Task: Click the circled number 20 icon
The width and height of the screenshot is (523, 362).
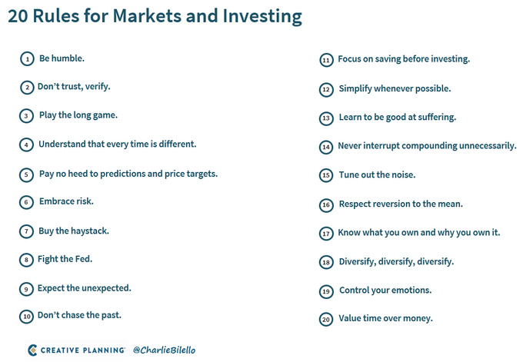Action: pyautogui.click(x=326, y=319)
